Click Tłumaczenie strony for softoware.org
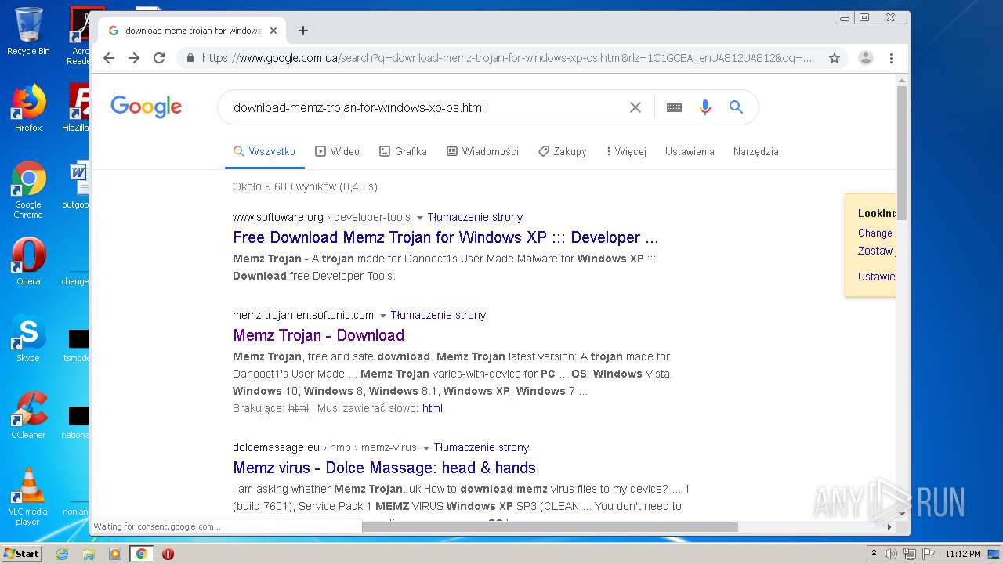Viewport: 1003px width, 564px height. (475, 217)
